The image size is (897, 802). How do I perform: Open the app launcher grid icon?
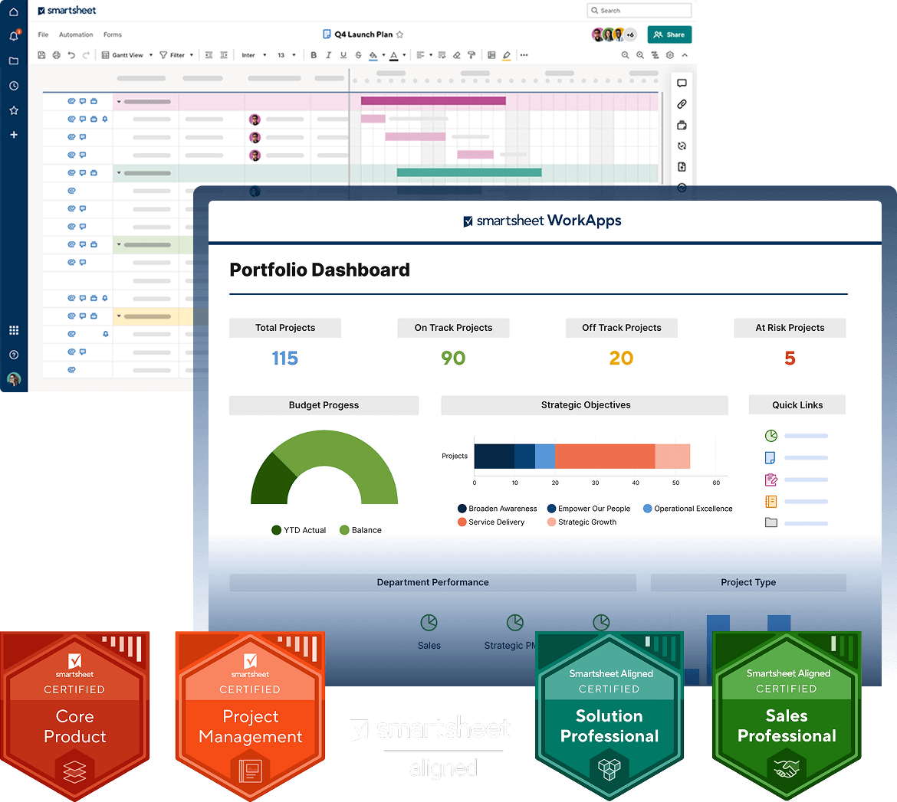pyautogui.click(x=14, y=330)
